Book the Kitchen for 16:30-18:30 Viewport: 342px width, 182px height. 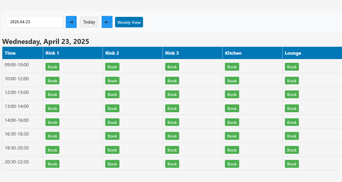(232, 136)
